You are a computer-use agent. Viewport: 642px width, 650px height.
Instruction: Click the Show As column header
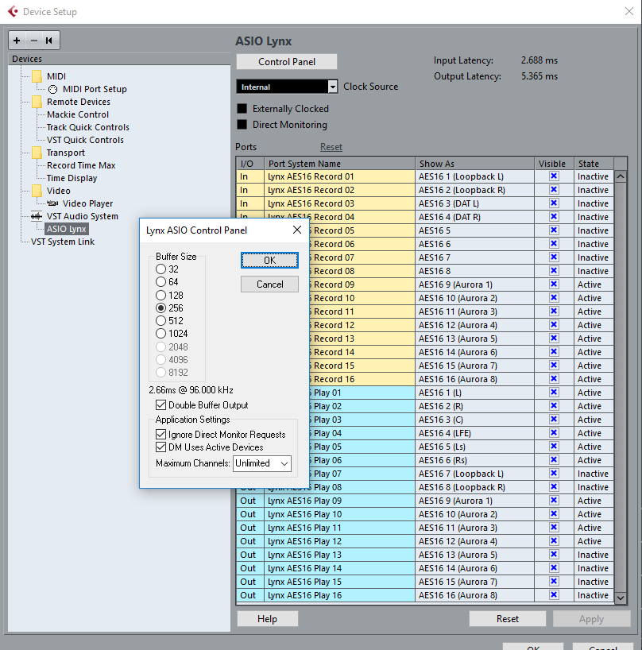tap(474, 164)
